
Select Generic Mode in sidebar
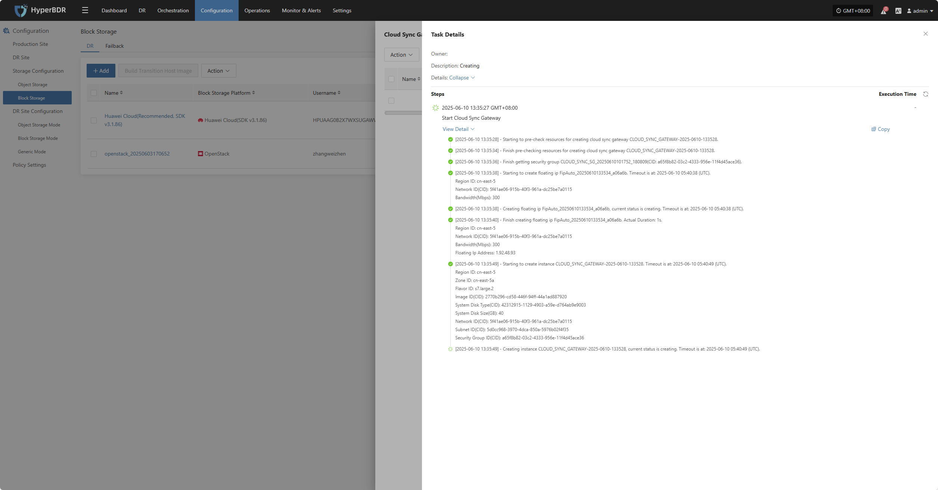[32, 151]
